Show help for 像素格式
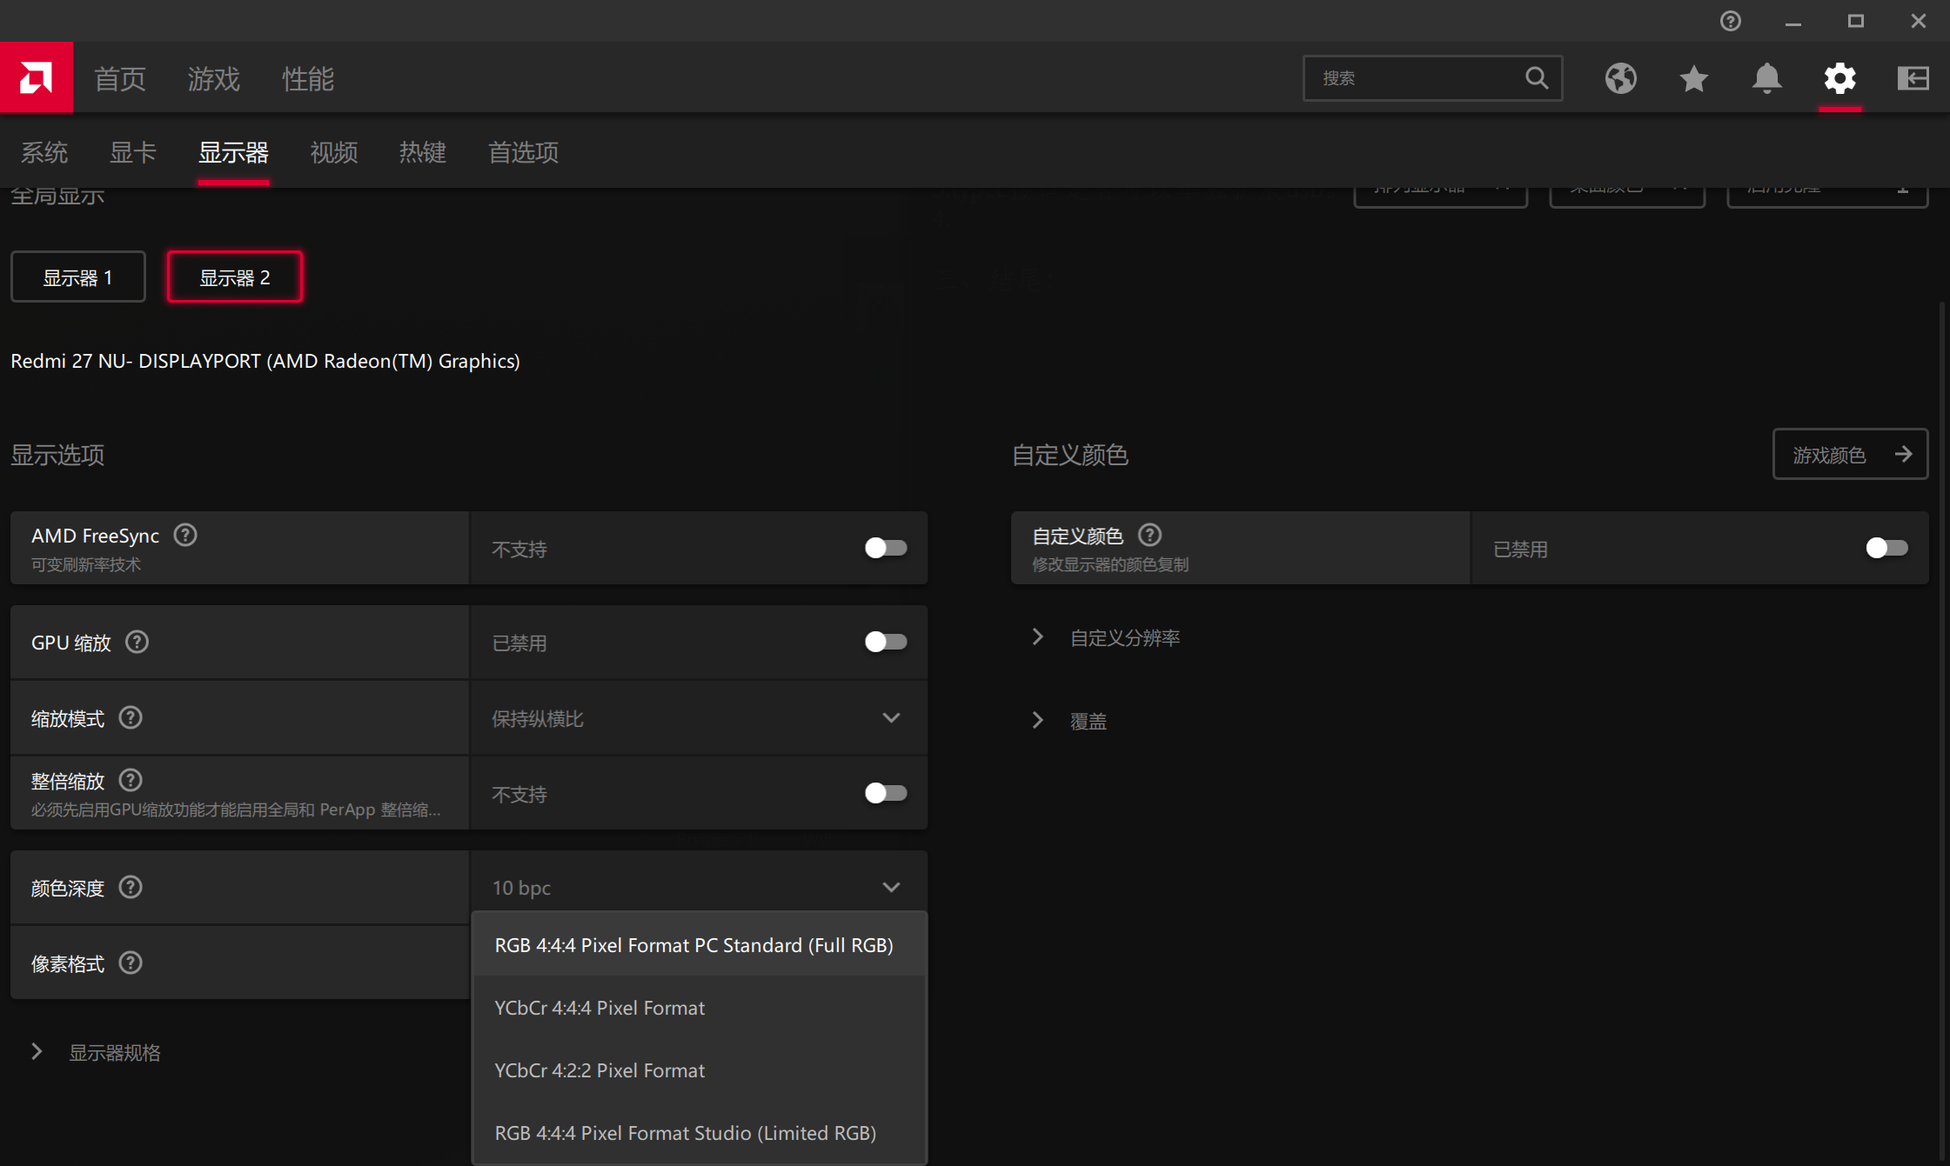This screenshot has width=1950, height=1166. 131,963
